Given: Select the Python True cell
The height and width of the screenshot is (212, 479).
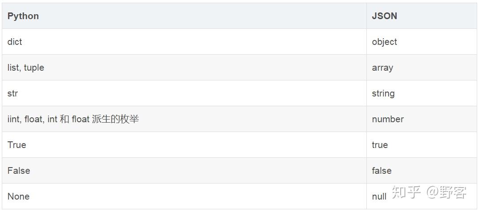Looking at the screenshot, I should click(17, 145).
